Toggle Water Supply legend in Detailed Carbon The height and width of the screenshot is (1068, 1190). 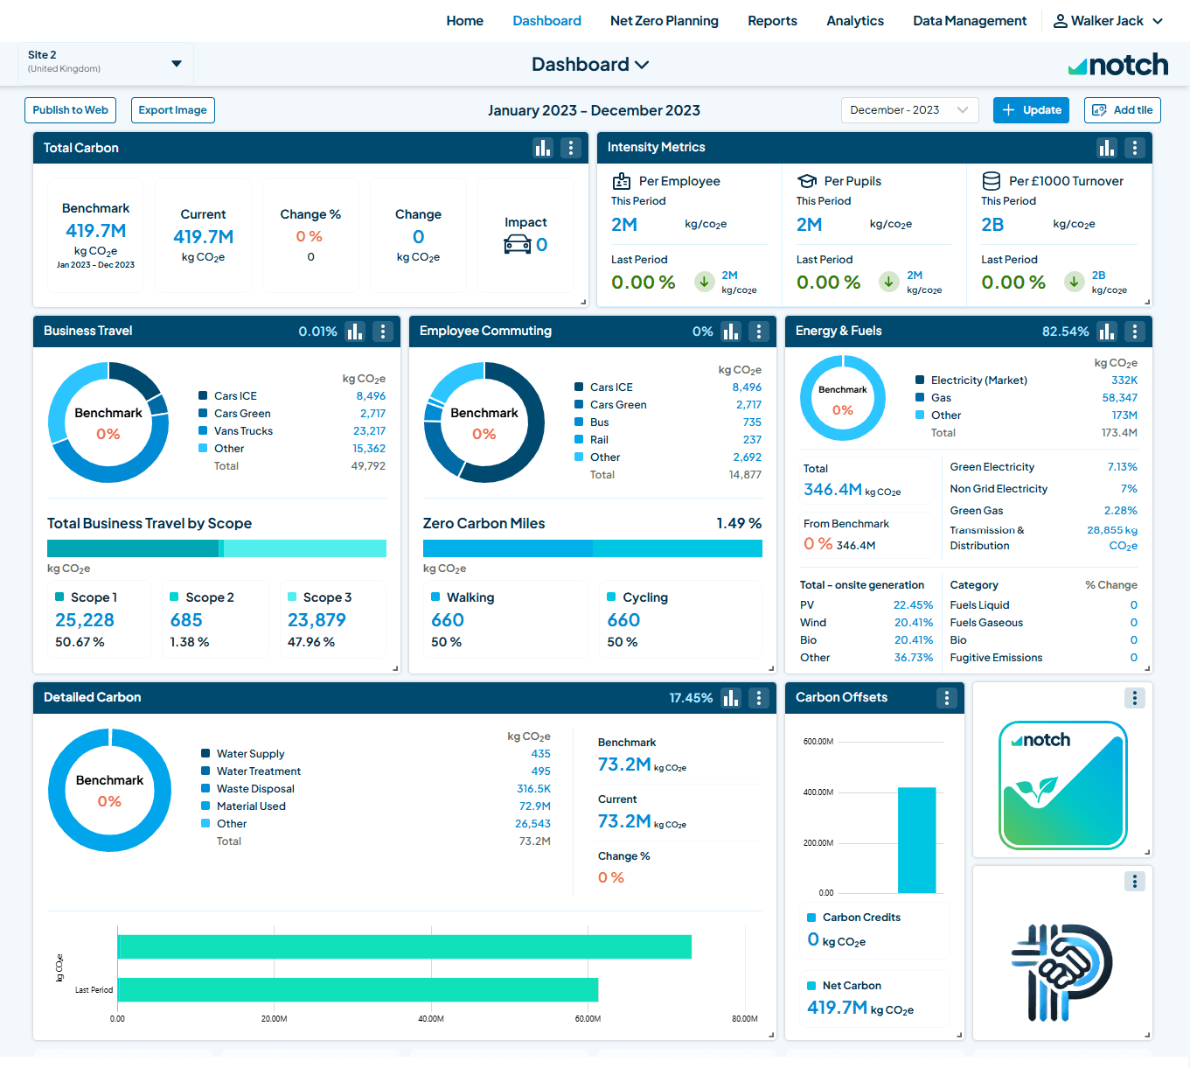pos(249,754)
